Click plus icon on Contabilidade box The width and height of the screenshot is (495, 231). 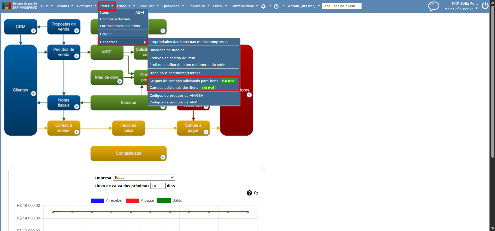tap(163, 157)
